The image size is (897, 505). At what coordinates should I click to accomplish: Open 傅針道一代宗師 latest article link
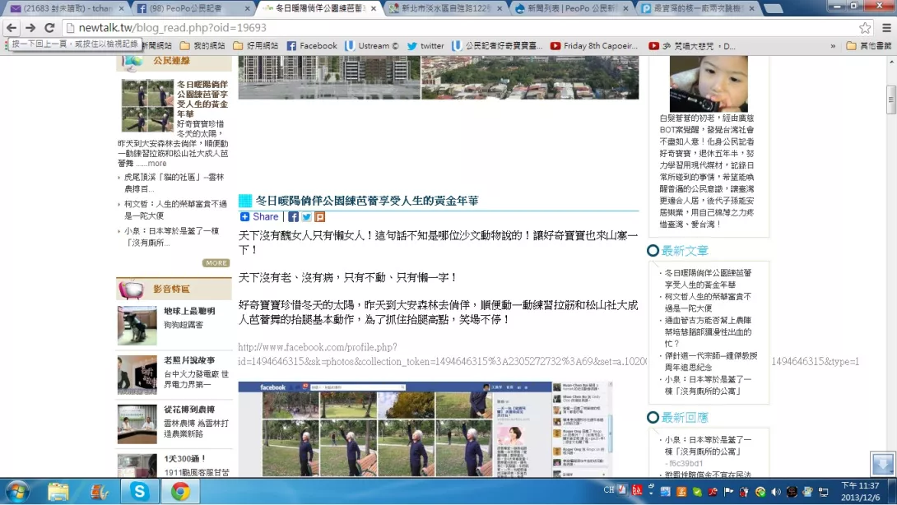pyautogui.click(x=711, y=361)
